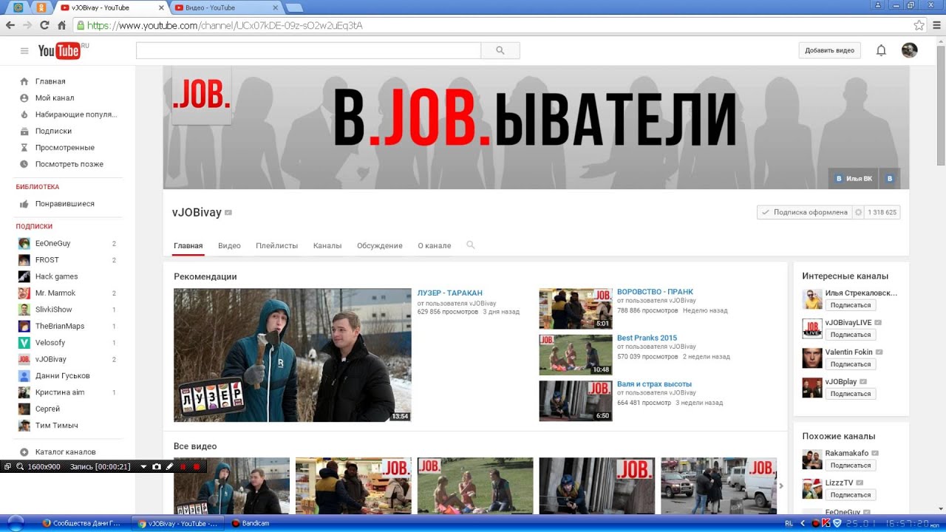Subscribe to Rakamakafo channel
The height and width of the screenshot is (532, 946).
tap(850, 465)
